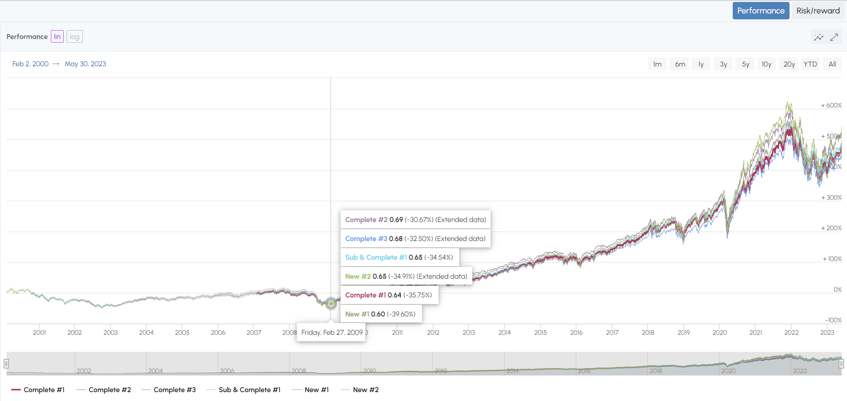Hide Complete #1 series in legend

click(x=44, y=390)
